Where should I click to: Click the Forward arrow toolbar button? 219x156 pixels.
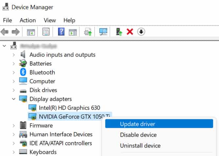click(x=15, y=32)
